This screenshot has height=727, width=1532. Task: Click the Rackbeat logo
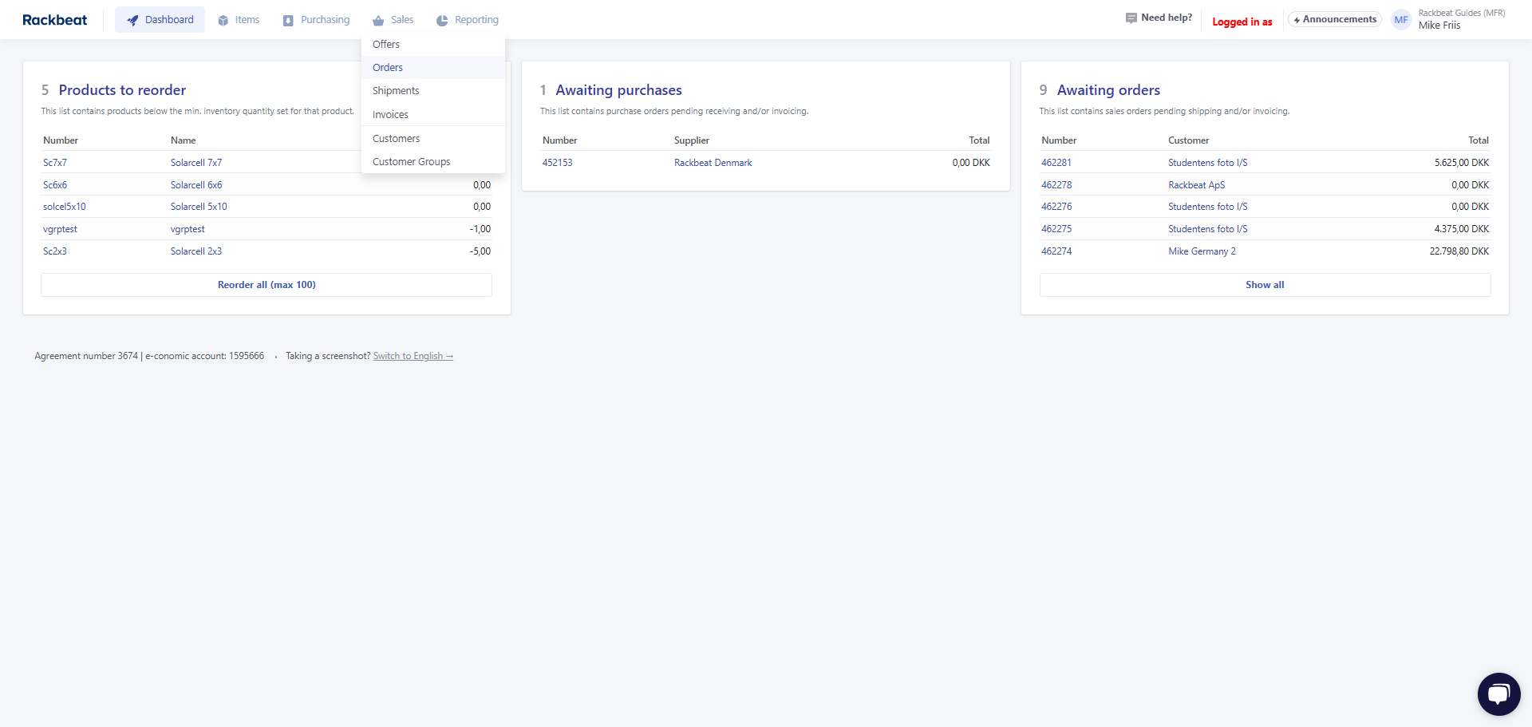[54, 20]
